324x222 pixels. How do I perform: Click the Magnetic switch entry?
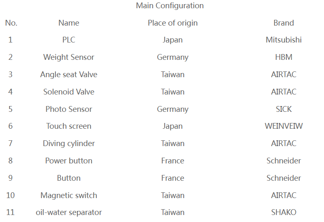(69, 196)
